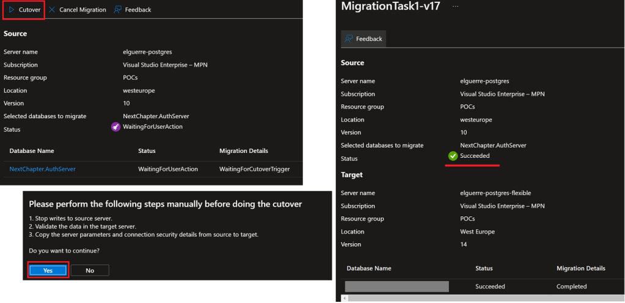
Task: Click the left arrow on the horizontal scrollbar
Action: tap(346, 298)
